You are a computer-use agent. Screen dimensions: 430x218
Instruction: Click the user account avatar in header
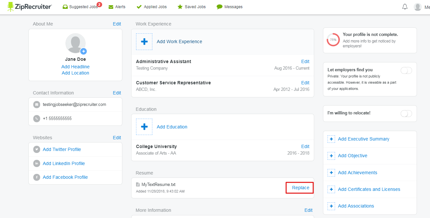[418, 7]
